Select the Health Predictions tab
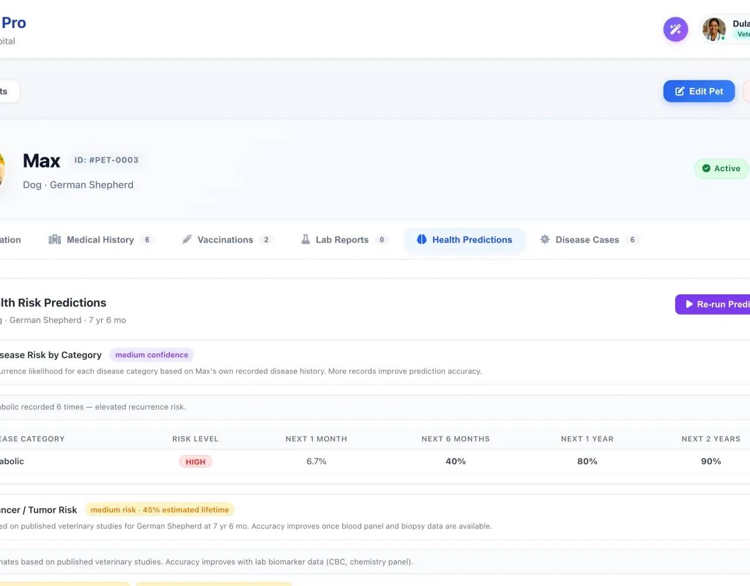Screen dimensions: 750x586 (x=465, y=240)
